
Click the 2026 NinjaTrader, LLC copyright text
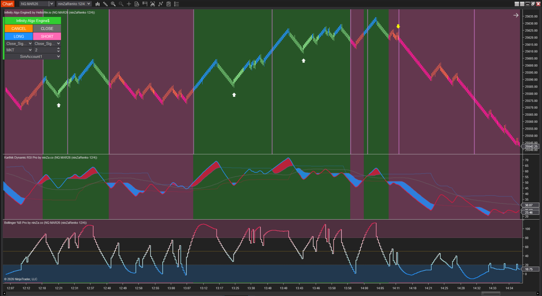[x=21, y=279]
